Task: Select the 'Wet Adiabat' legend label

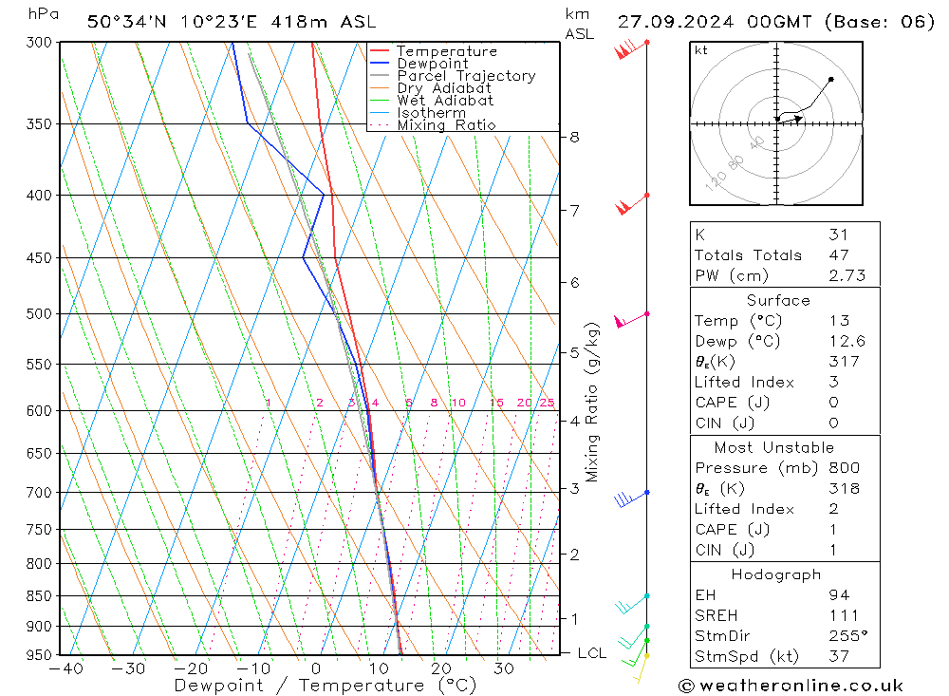Action: (445, 101)
